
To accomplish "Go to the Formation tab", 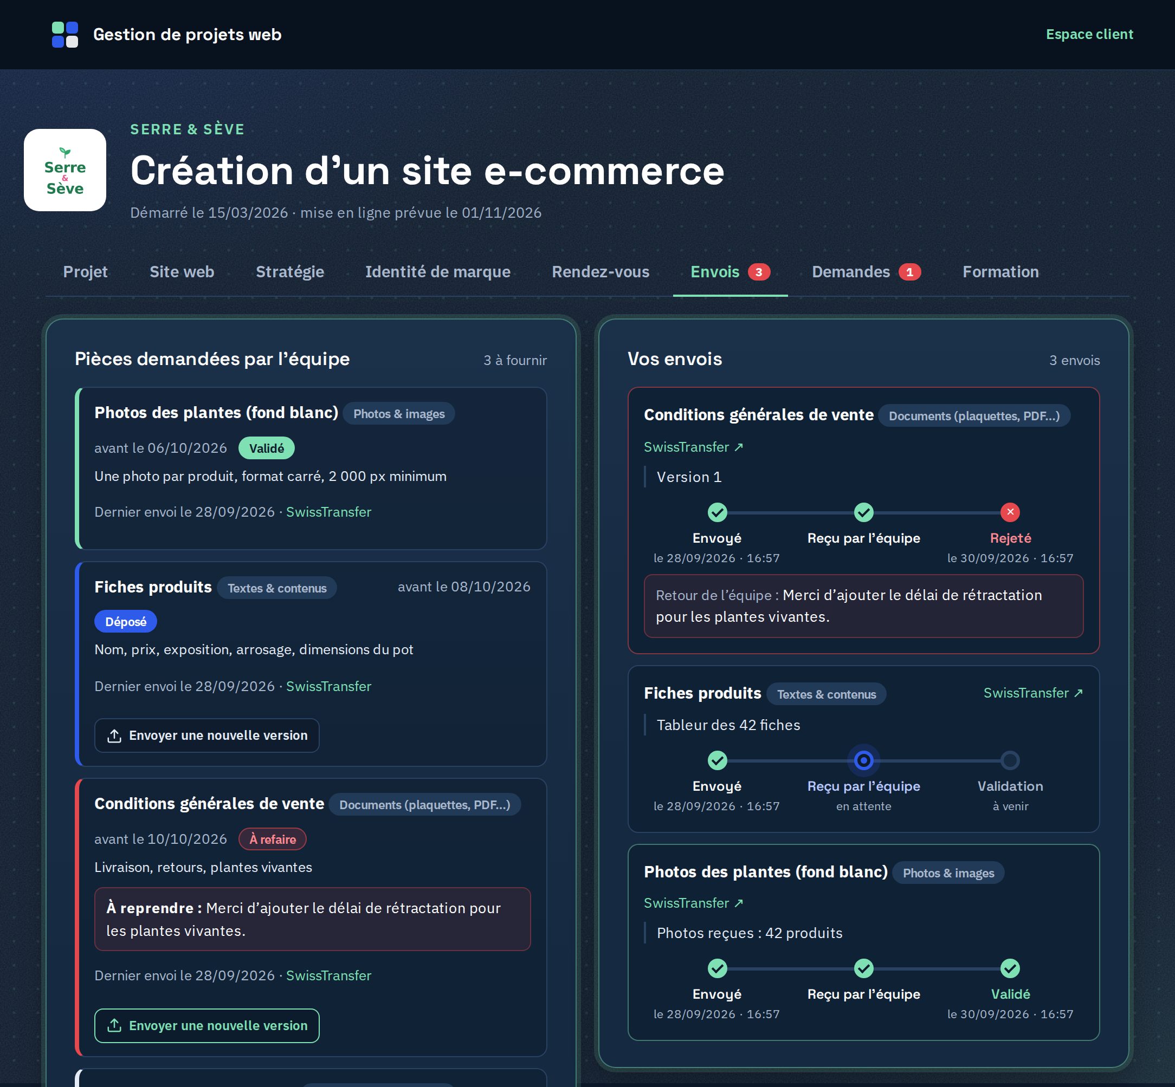I will [x=1000, y=272].
